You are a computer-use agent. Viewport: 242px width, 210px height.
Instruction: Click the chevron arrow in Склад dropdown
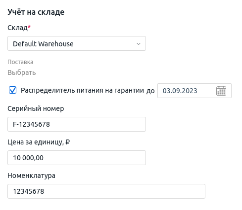pos(139,44)
